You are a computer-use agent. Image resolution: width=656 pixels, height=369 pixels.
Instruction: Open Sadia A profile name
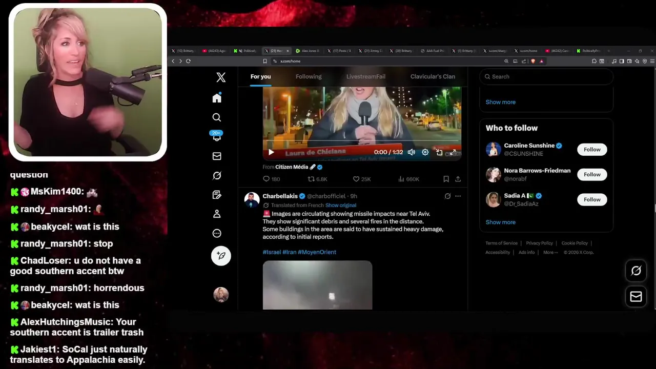515,196
